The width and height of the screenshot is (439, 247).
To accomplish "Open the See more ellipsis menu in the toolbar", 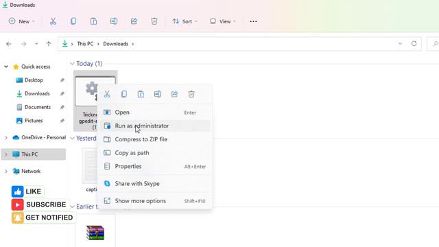I will click(253, 21).
